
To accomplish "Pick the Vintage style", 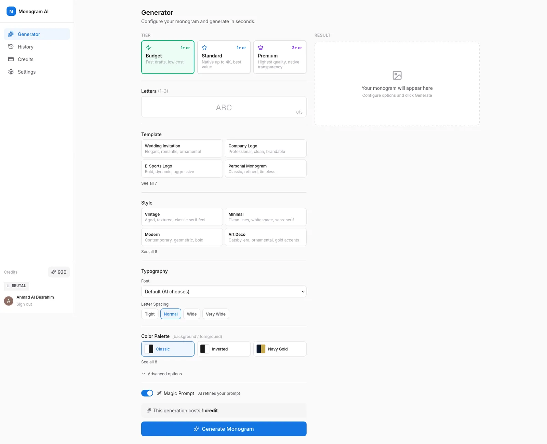I will point(182,217).
